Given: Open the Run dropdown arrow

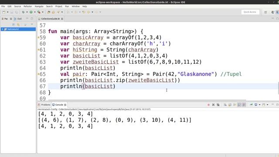Looking at the screenshot, I should tap(35, 12).
